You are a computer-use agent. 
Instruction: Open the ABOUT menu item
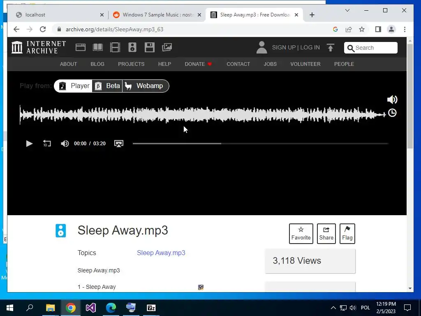pos(69,64)
